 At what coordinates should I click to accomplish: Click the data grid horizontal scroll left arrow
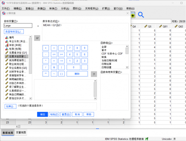[x=17, y=126]
